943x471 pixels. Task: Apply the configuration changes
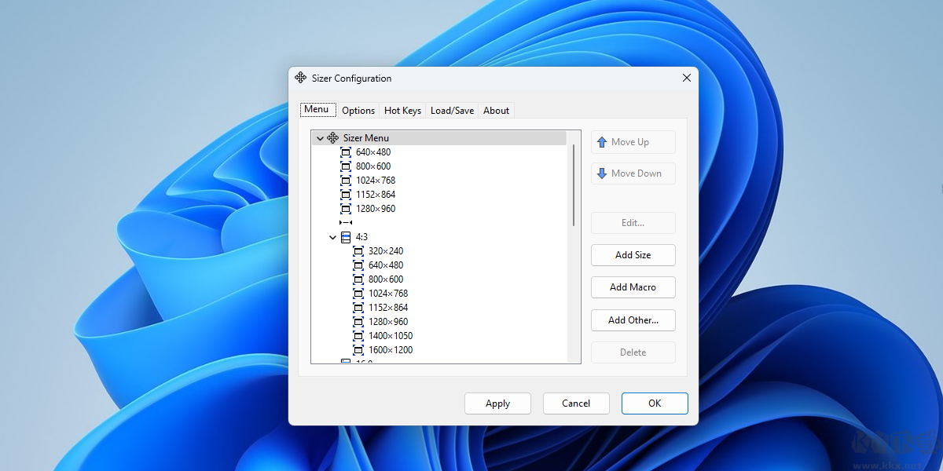coord(497,403)
